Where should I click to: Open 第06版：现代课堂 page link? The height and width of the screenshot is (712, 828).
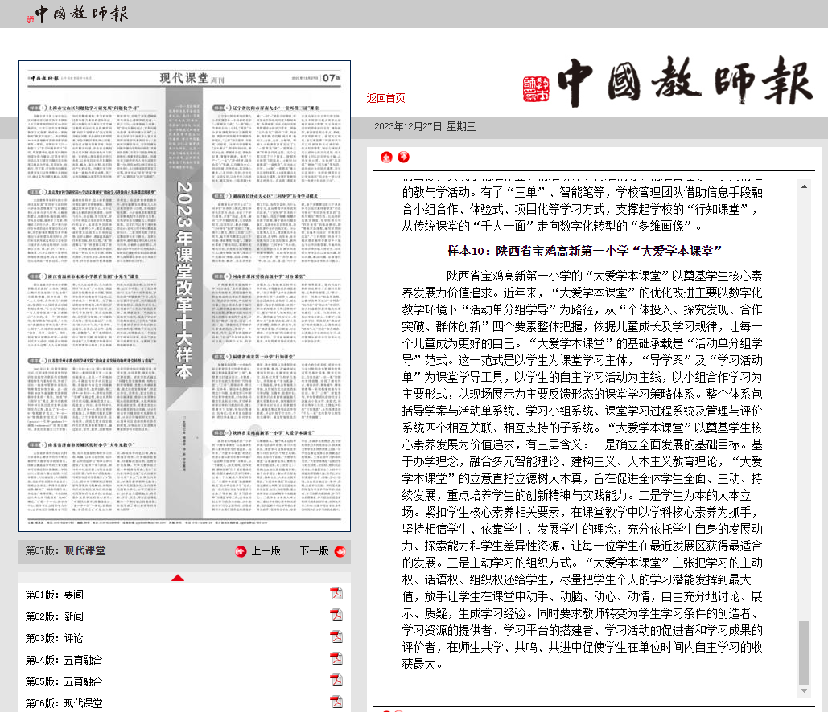pos(64,703)
